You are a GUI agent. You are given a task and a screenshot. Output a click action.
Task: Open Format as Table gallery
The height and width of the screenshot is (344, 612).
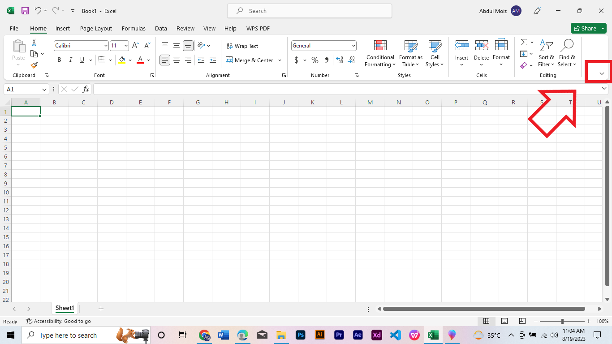(411, 54)
